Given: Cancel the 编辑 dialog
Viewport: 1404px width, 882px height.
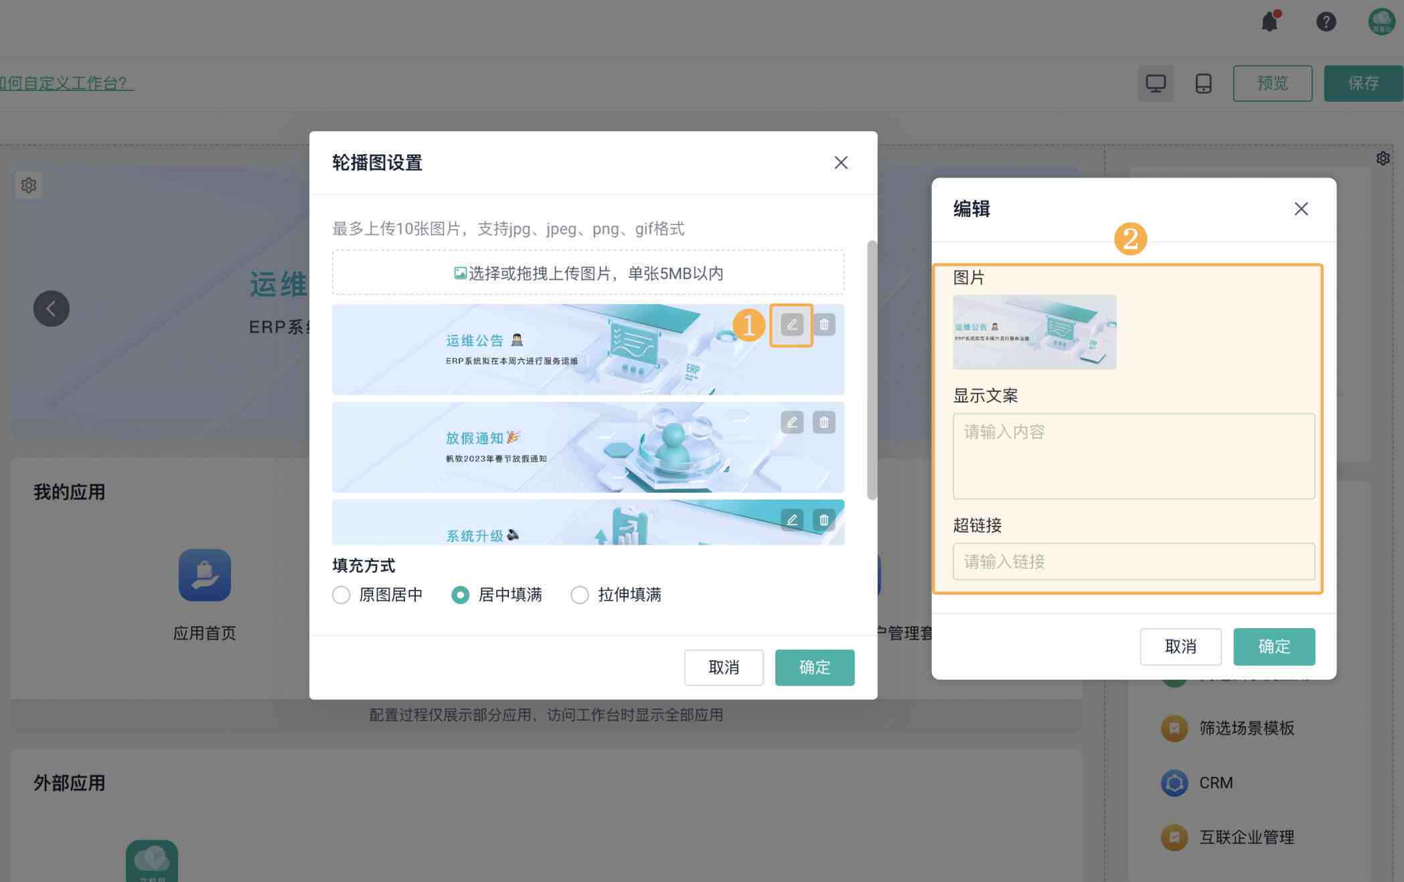Looking at the screenshot, I should [1180, 647].
